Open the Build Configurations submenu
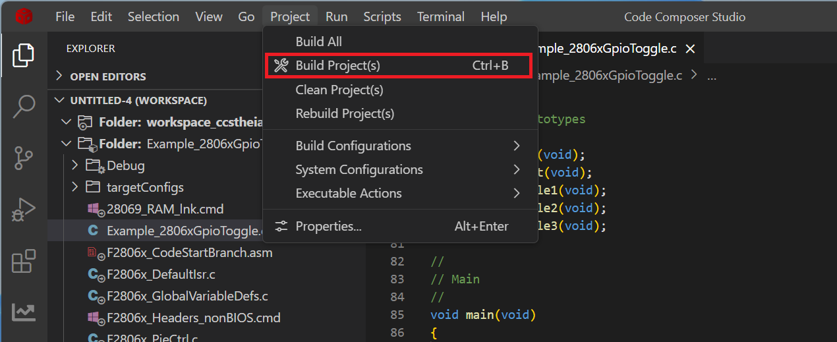 pos(401,146)
